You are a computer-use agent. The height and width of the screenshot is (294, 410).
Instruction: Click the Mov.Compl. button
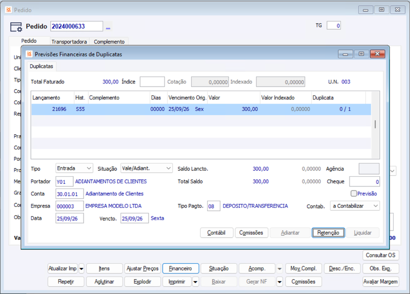pos(303,268)
